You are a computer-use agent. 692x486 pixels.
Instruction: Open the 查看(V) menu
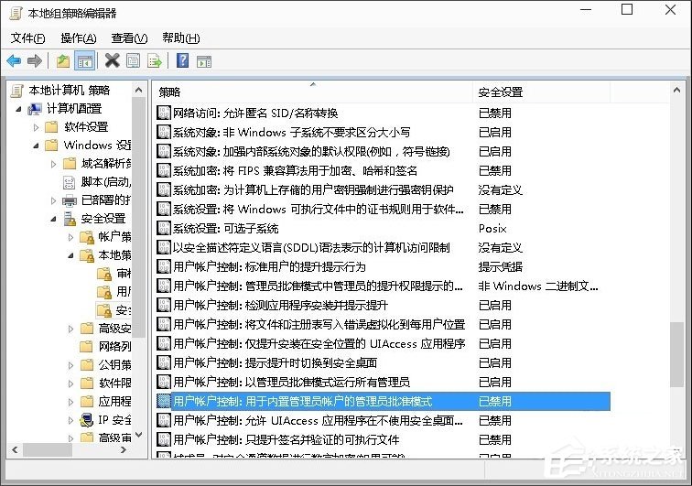(129, 38)
